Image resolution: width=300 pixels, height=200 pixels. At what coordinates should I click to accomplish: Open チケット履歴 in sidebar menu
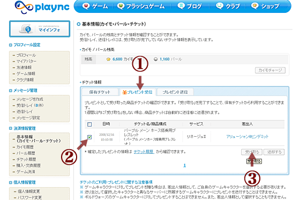point(26,159)
